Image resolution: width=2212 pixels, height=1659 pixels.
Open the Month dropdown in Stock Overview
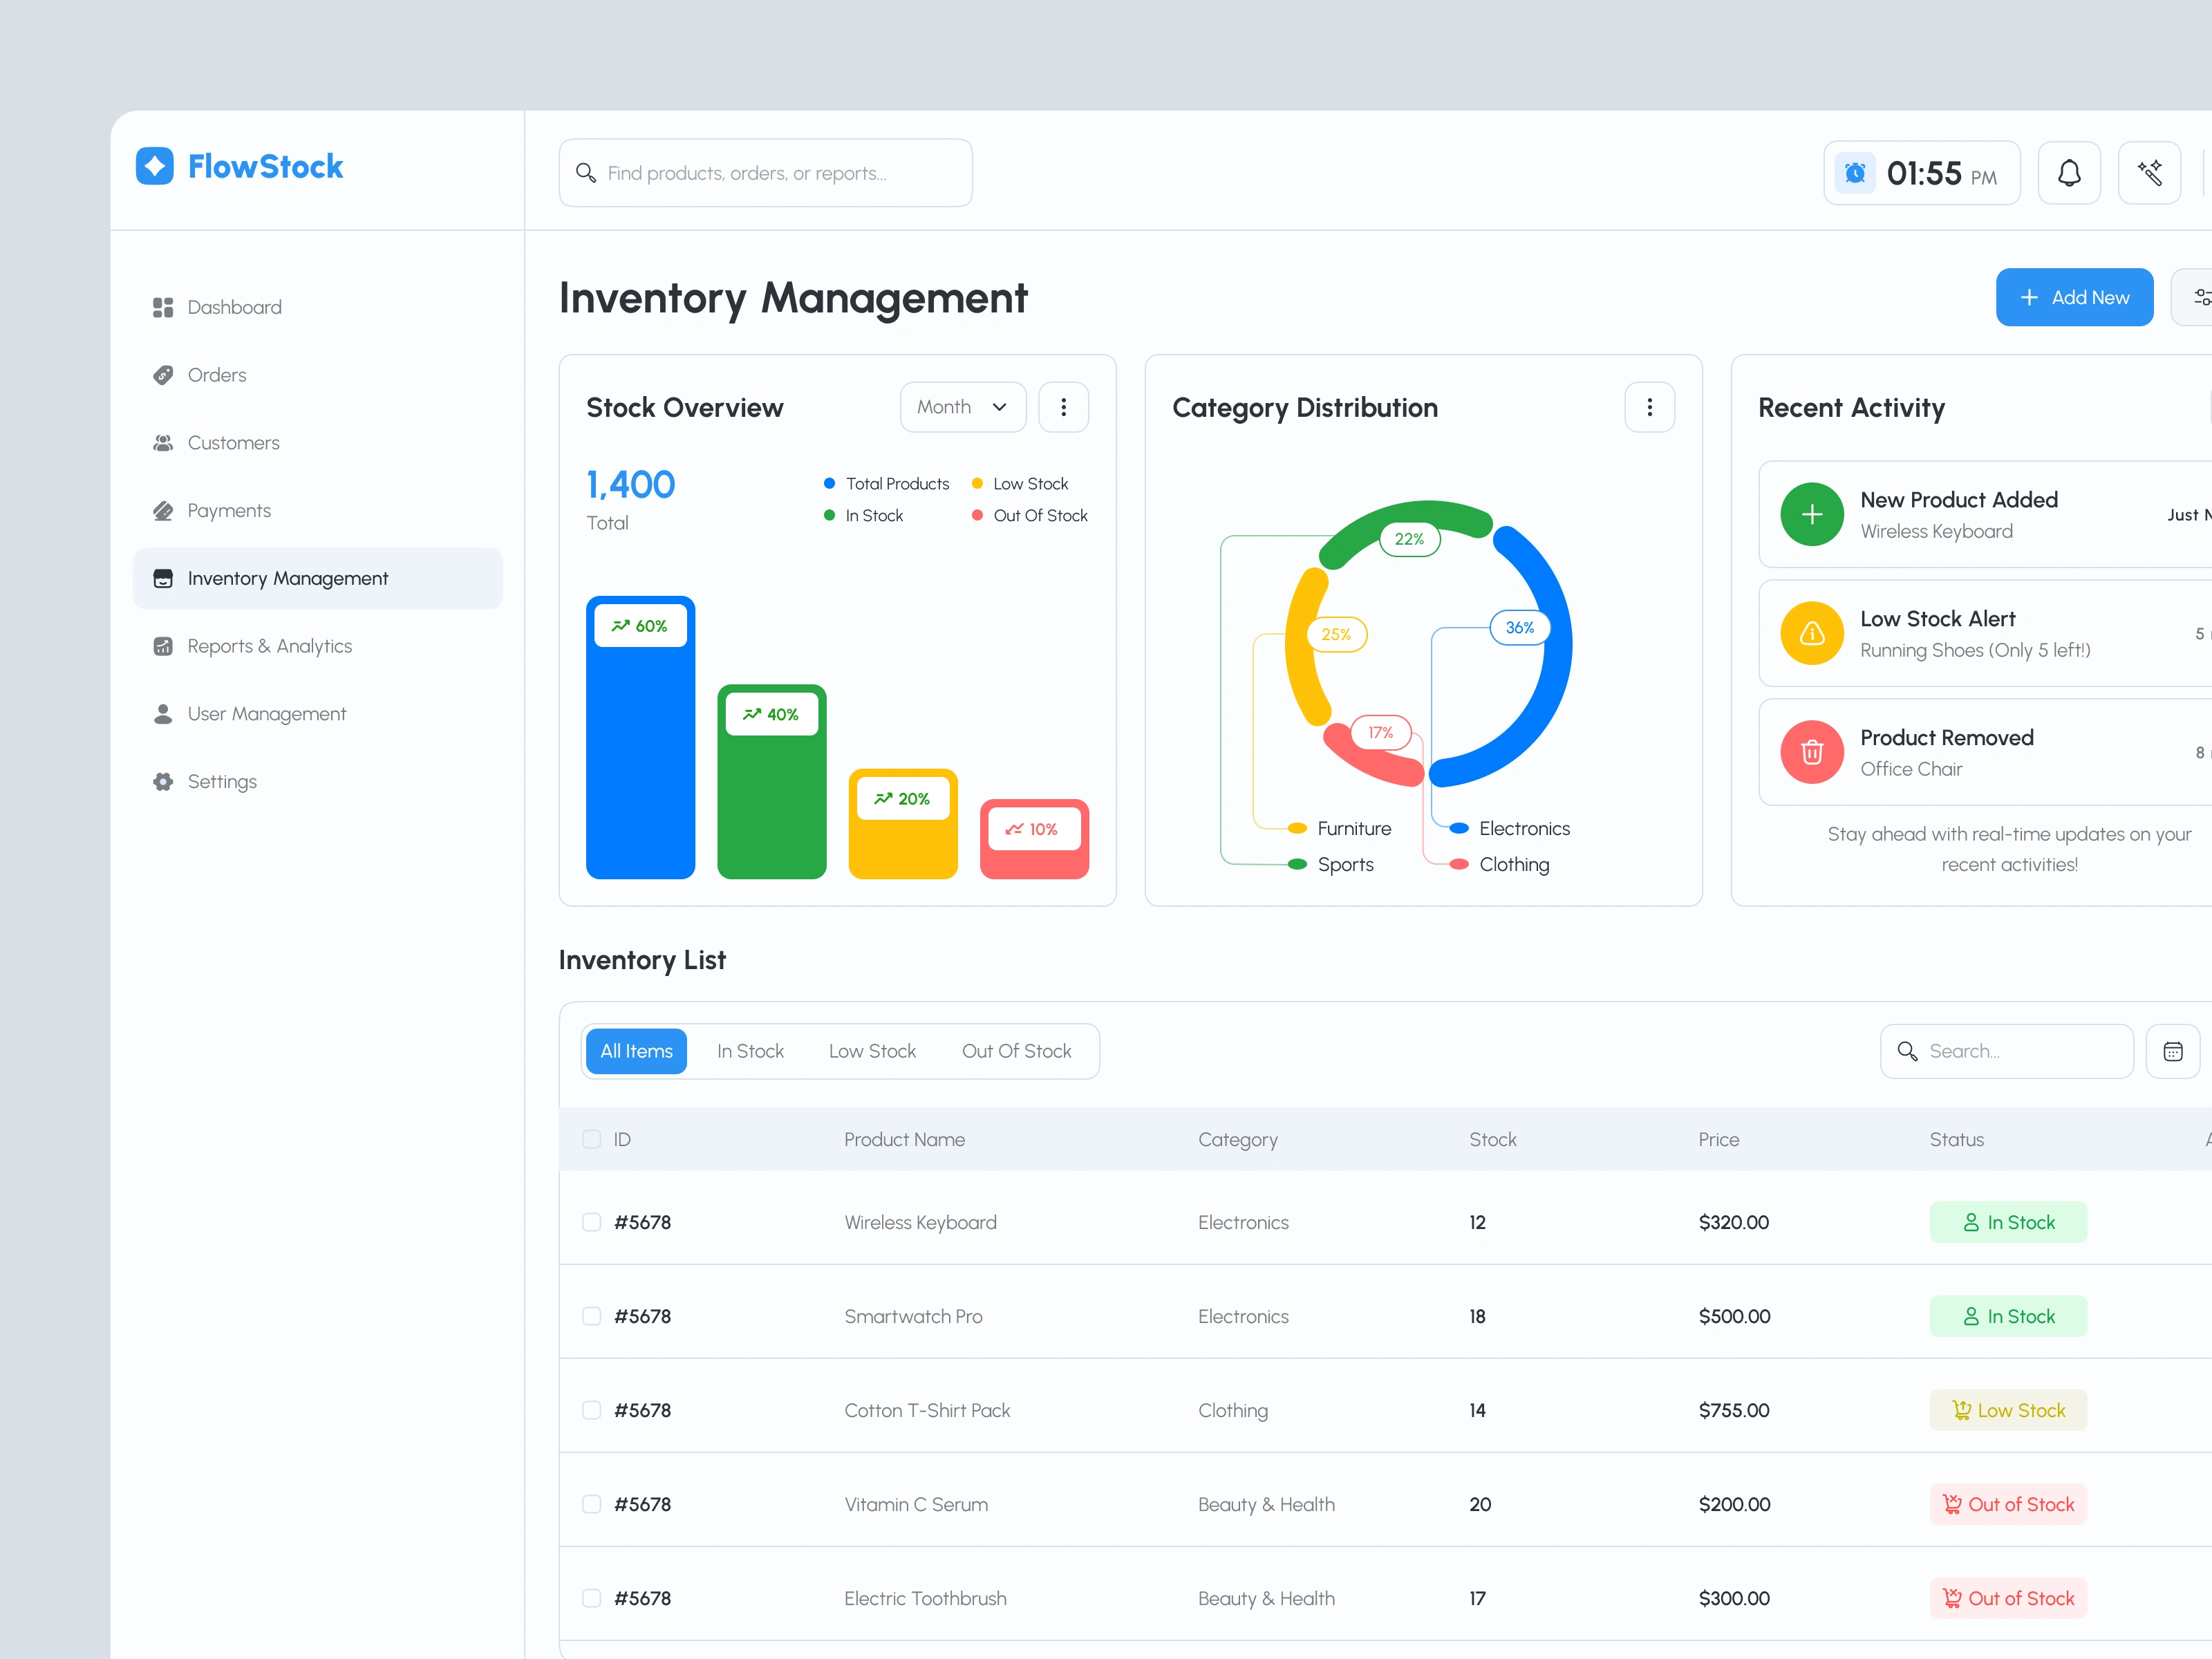point(962,407)
